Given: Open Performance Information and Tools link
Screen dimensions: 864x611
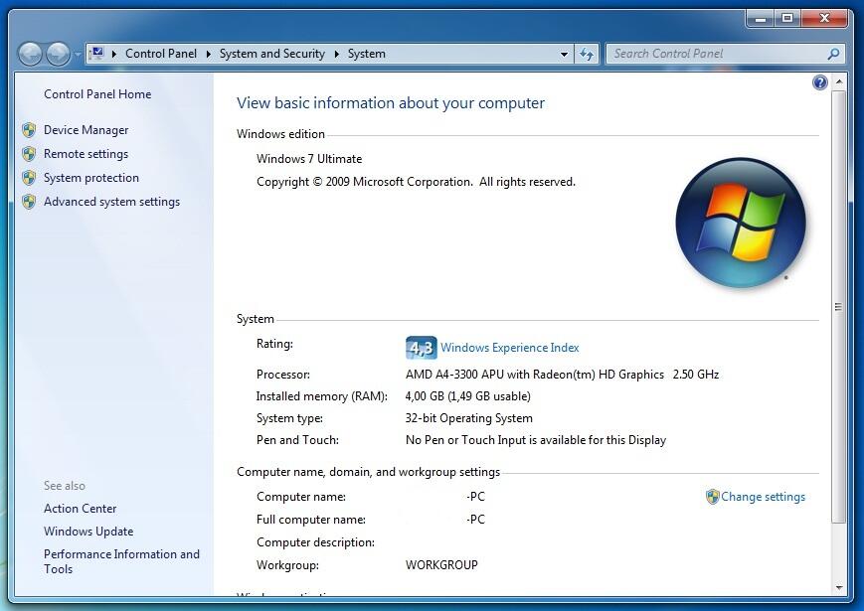Looking at the screenshot, I should click(x=121, y=561).
